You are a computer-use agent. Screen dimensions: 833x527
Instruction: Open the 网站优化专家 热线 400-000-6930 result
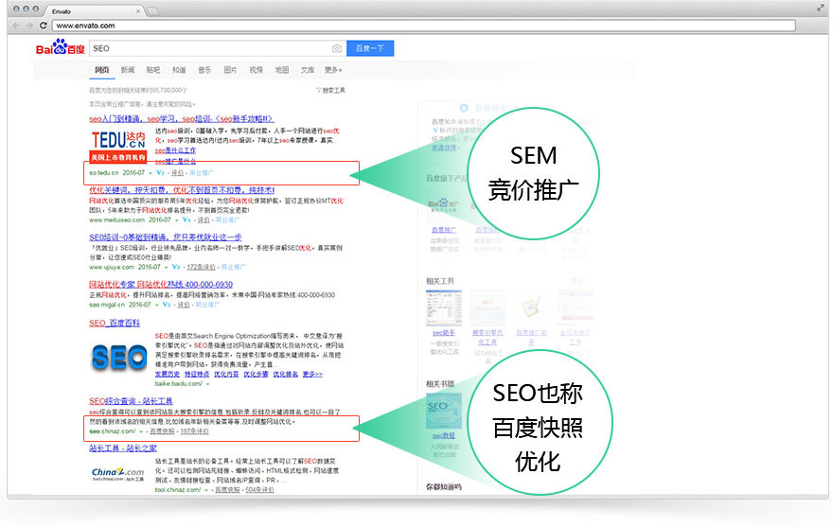(160, 284)
